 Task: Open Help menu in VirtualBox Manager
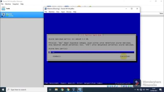[x=22, y=4]
